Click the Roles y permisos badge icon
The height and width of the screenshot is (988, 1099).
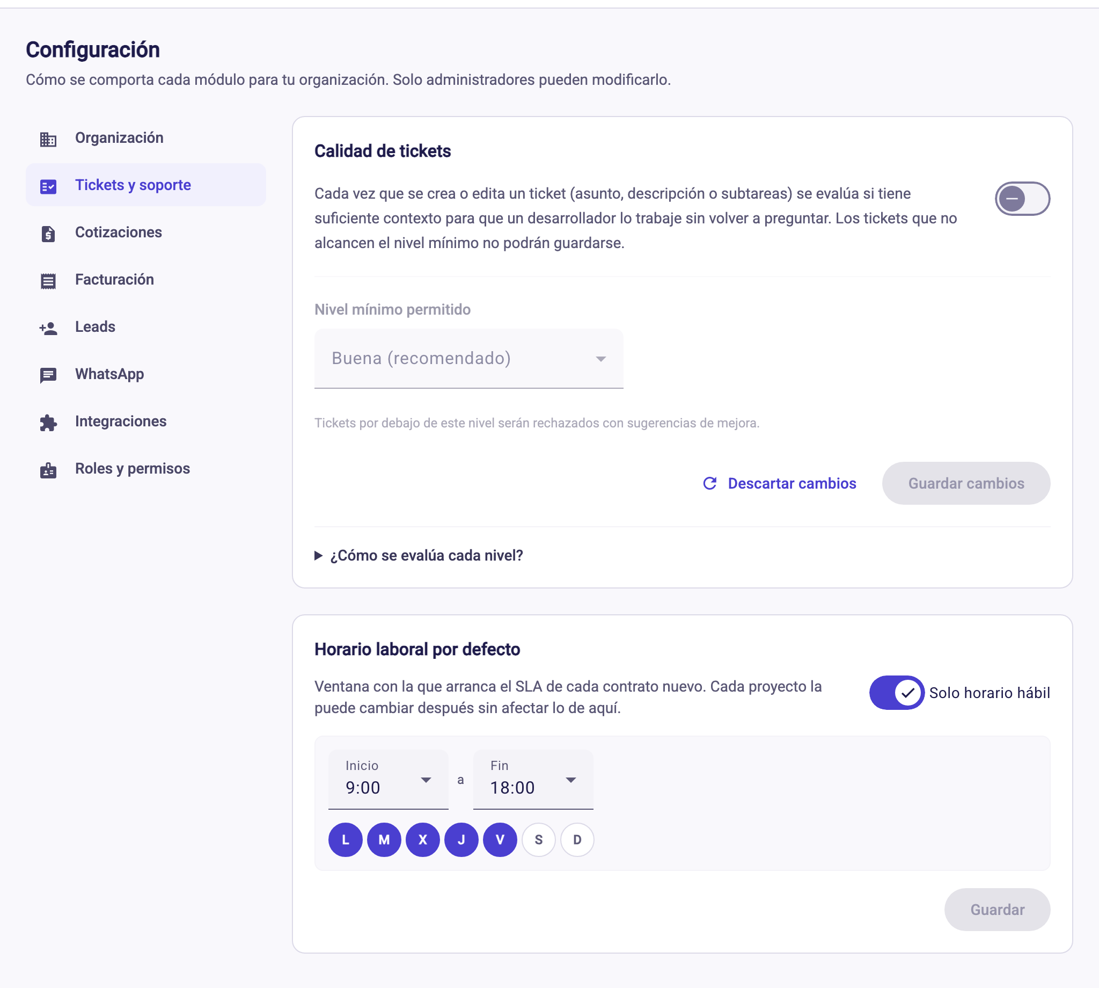(48, 470)
